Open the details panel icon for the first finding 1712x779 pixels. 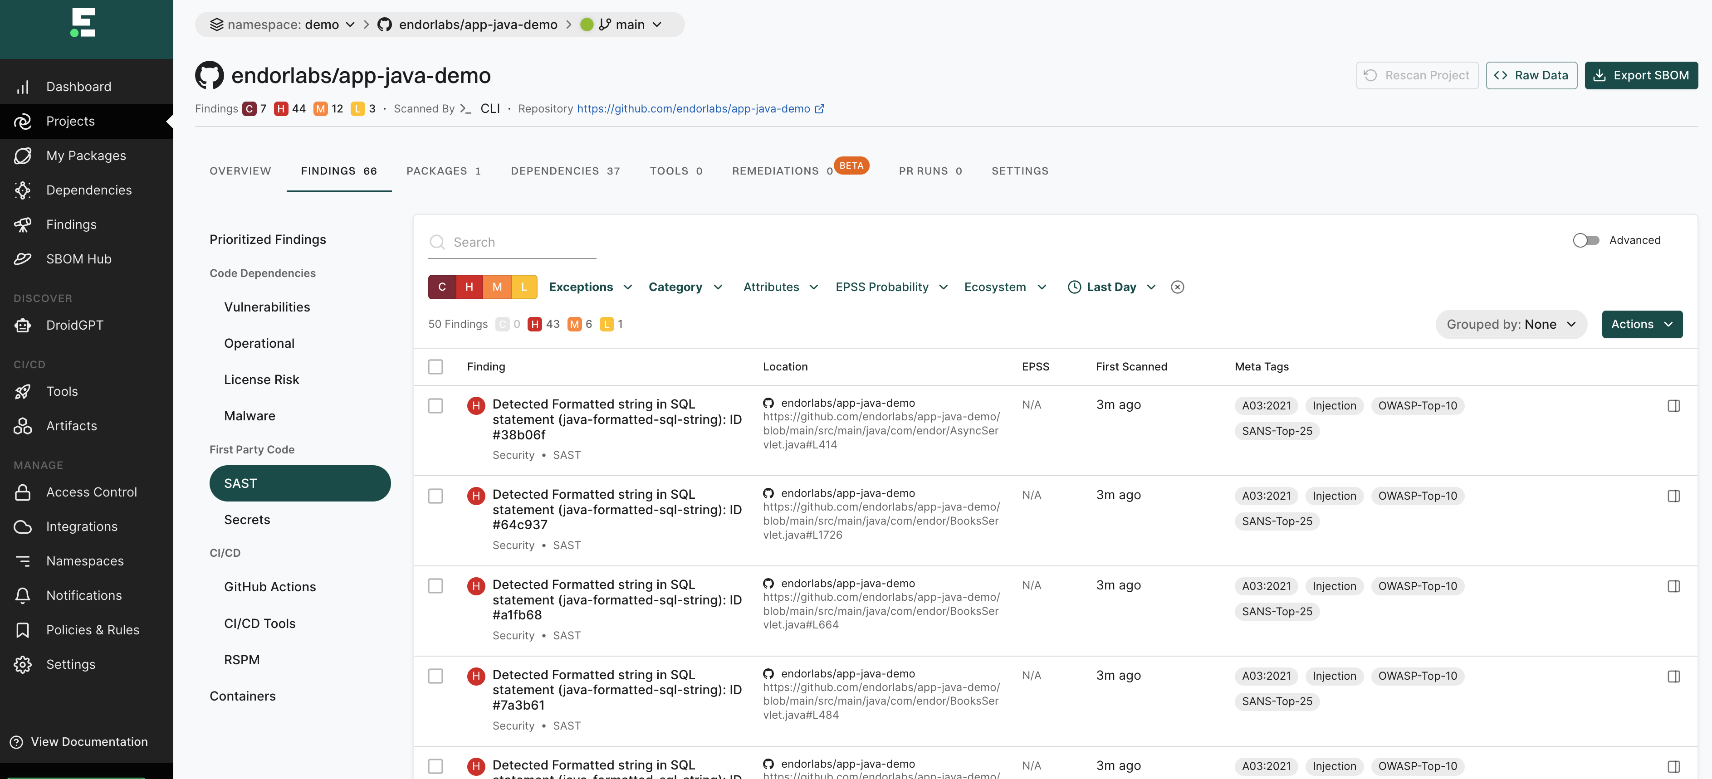(1673, 406)
